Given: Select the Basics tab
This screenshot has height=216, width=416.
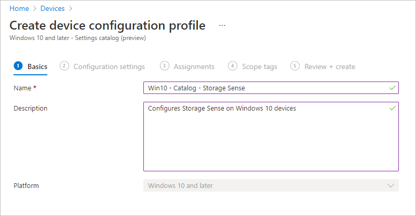Looking at the screenshot, I should point(37,66).
